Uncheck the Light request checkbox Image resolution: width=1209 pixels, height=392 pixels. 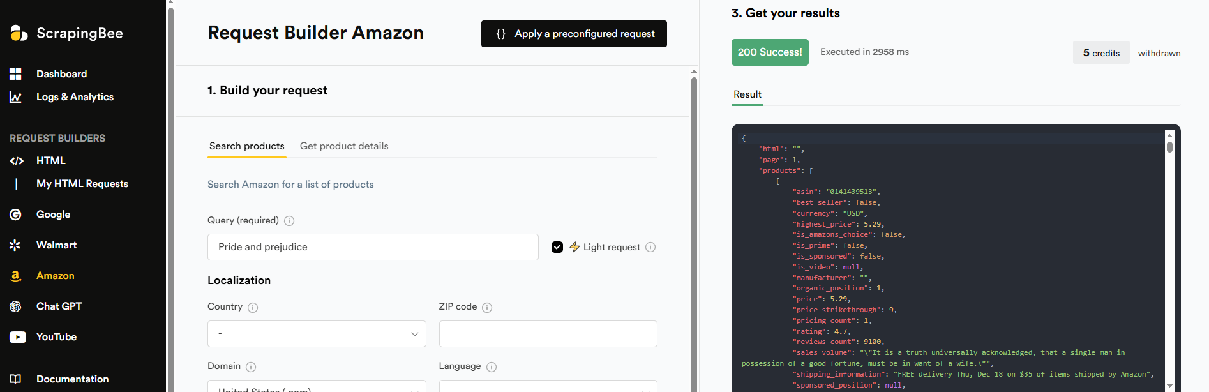click(557, 247)
